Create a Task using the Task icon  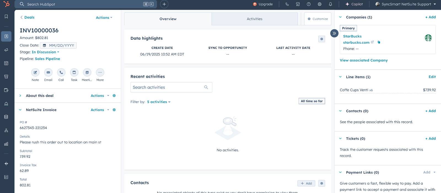click(x=74, y=72)
